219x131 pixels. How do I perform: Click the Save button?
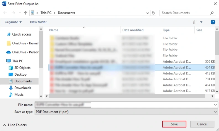point(174,124)
